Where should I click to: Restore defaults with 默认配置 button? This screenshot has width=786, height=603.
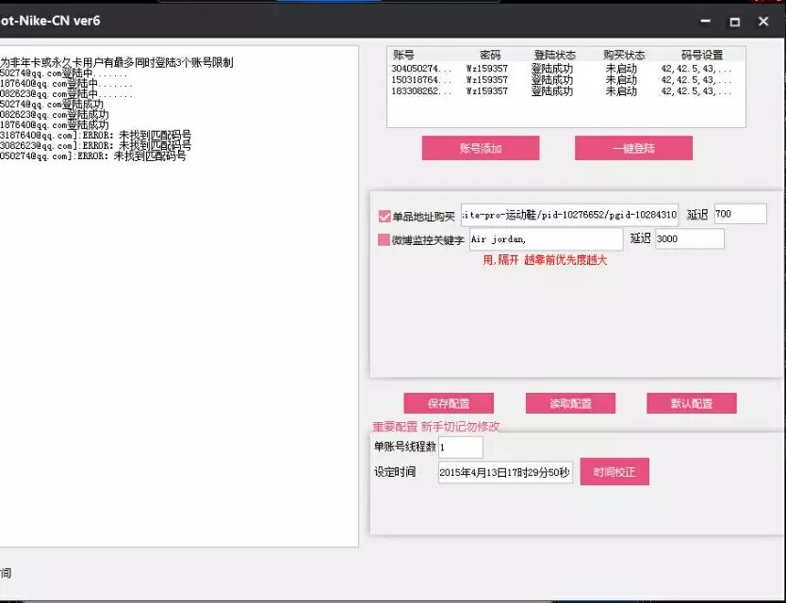691,403
